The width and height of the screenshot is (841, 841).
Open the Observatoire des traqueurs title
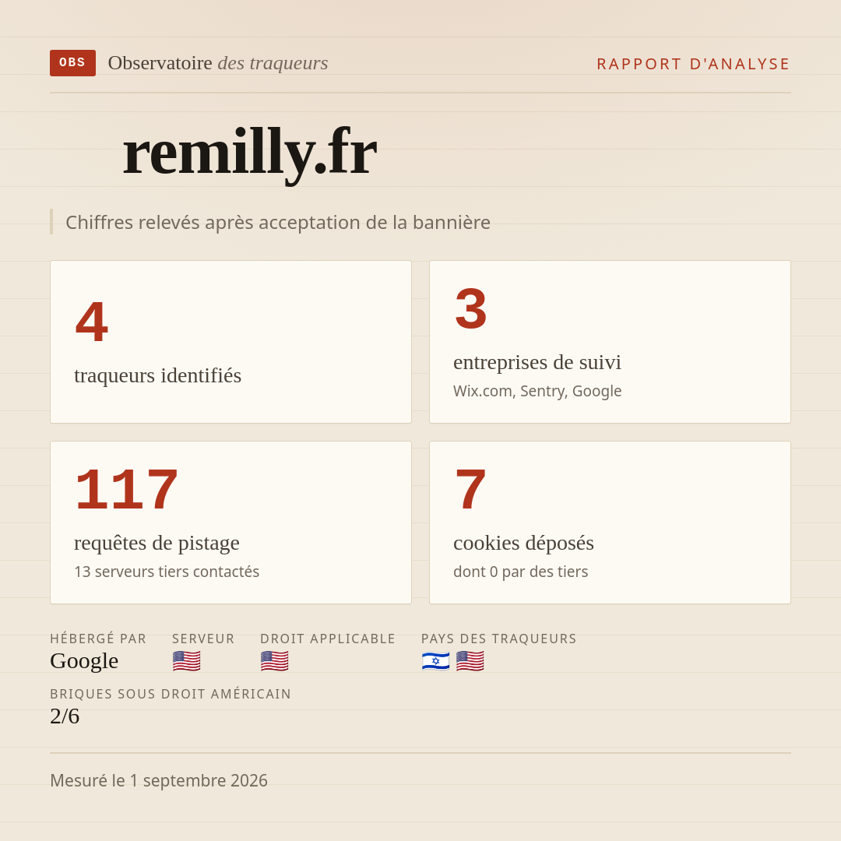click(x=218, y=63)
